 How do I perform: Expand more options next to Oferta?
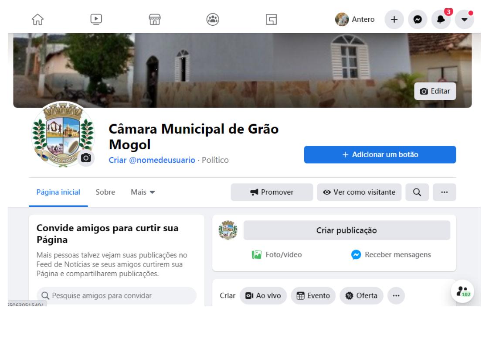tap(396, 295)
